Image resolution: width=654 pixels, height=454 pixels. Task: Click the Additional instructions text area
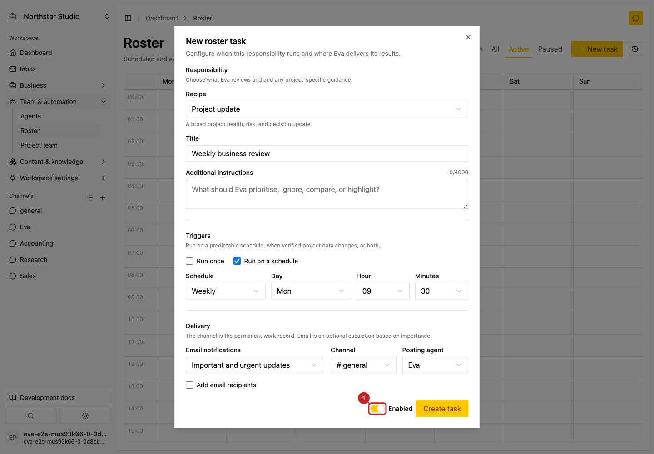(327, 194)
